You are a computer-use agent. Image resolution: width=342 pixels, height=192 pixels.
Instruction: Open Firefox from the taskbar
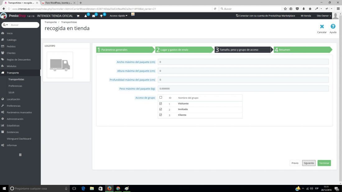(109, 189)
